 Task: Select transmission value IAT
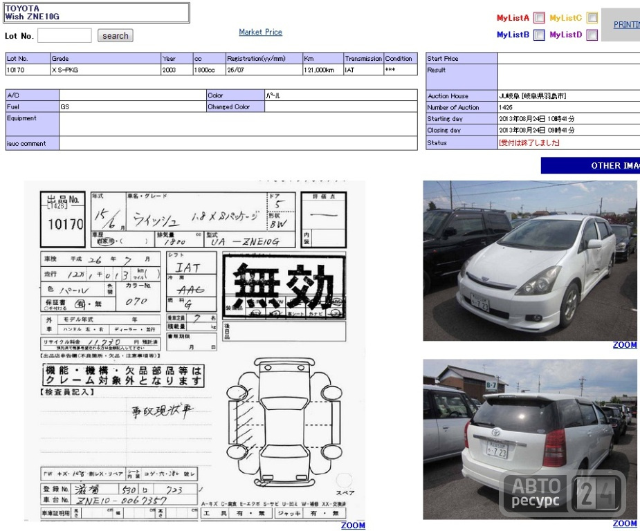click(x=364, y=70)
